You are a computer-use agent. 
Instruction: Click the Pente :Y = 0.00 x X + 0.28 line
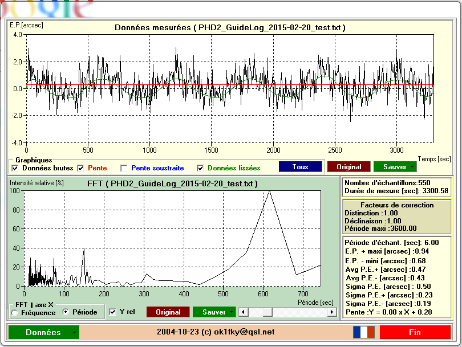click(x=389, y=312)
